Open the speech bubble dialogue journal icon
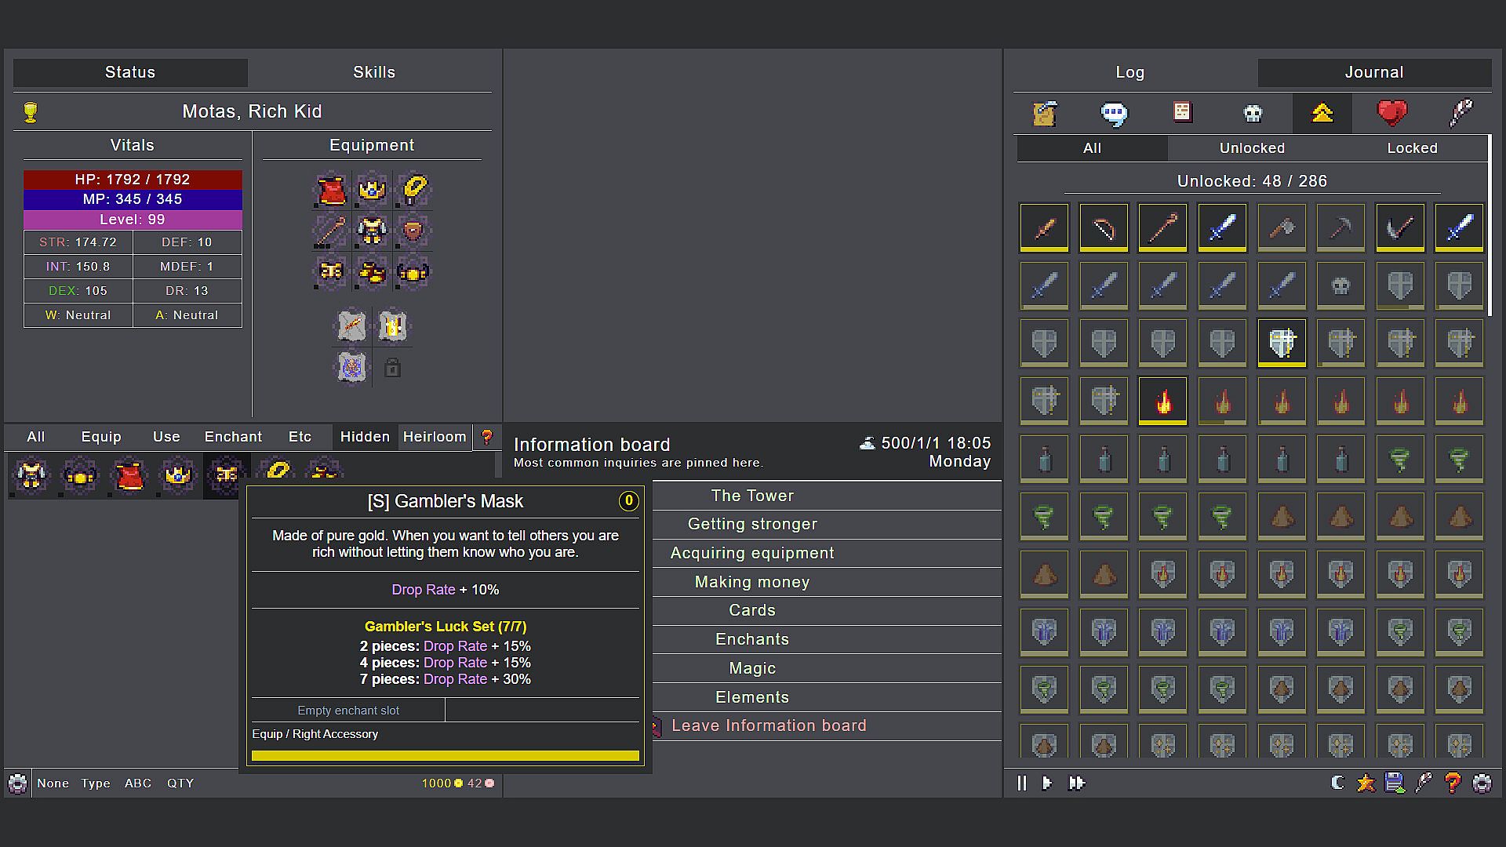1506x847 pixels. coord(1114,114)
